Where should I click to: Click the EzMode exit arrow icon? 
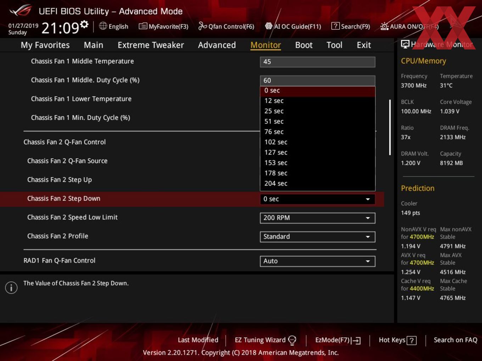(x=356, y=340)
